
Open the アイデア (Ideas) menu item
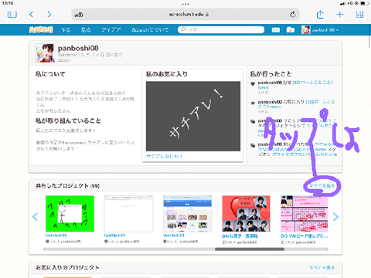pos(111,30)
